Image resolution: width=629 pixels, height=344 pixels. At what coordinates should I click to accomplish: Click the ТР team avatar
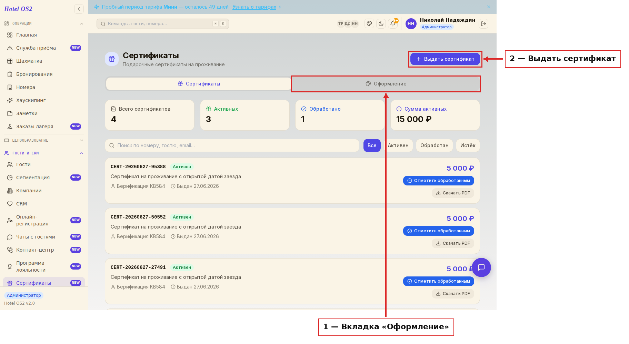pyautogui.click(x=341, y=24)
